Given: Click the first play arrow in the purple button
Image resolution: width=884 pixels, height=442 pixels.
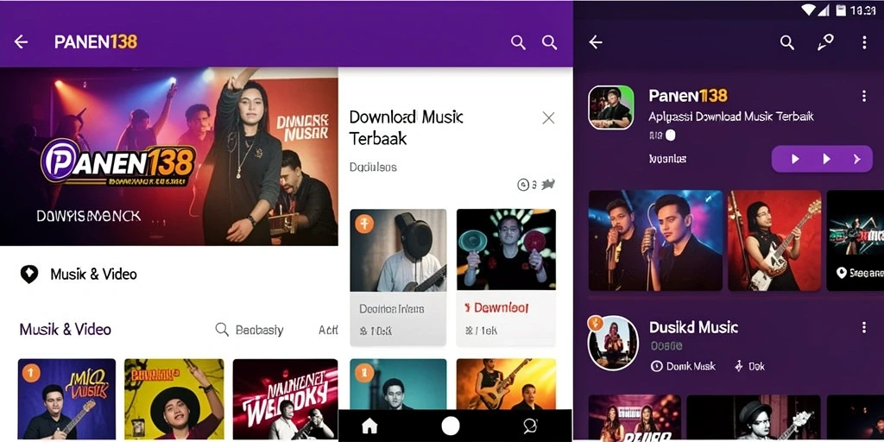Looking at the screenshot, I should pos(795,159).
